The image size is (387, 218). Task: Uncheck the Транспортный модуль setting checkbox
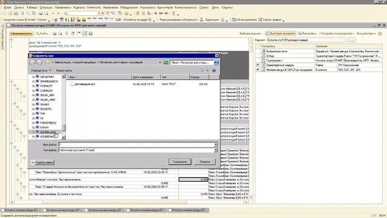258,65
